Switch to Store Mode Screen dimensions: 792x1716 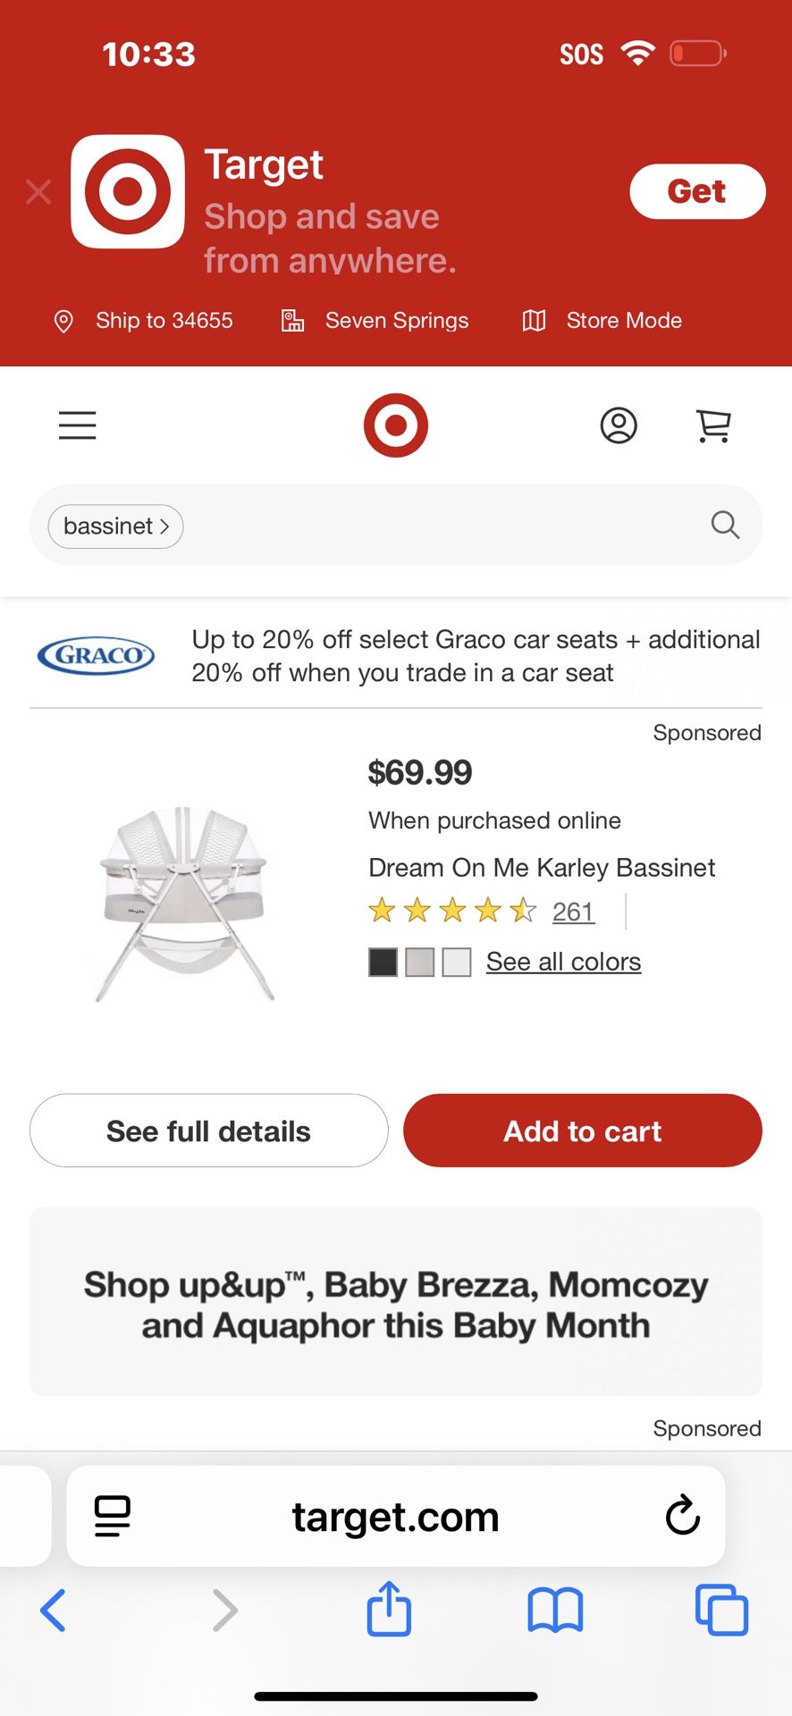click(x=603, y=321)
